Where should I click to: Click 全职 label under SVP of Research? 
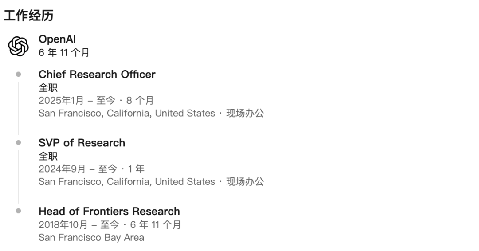(48, 156)
